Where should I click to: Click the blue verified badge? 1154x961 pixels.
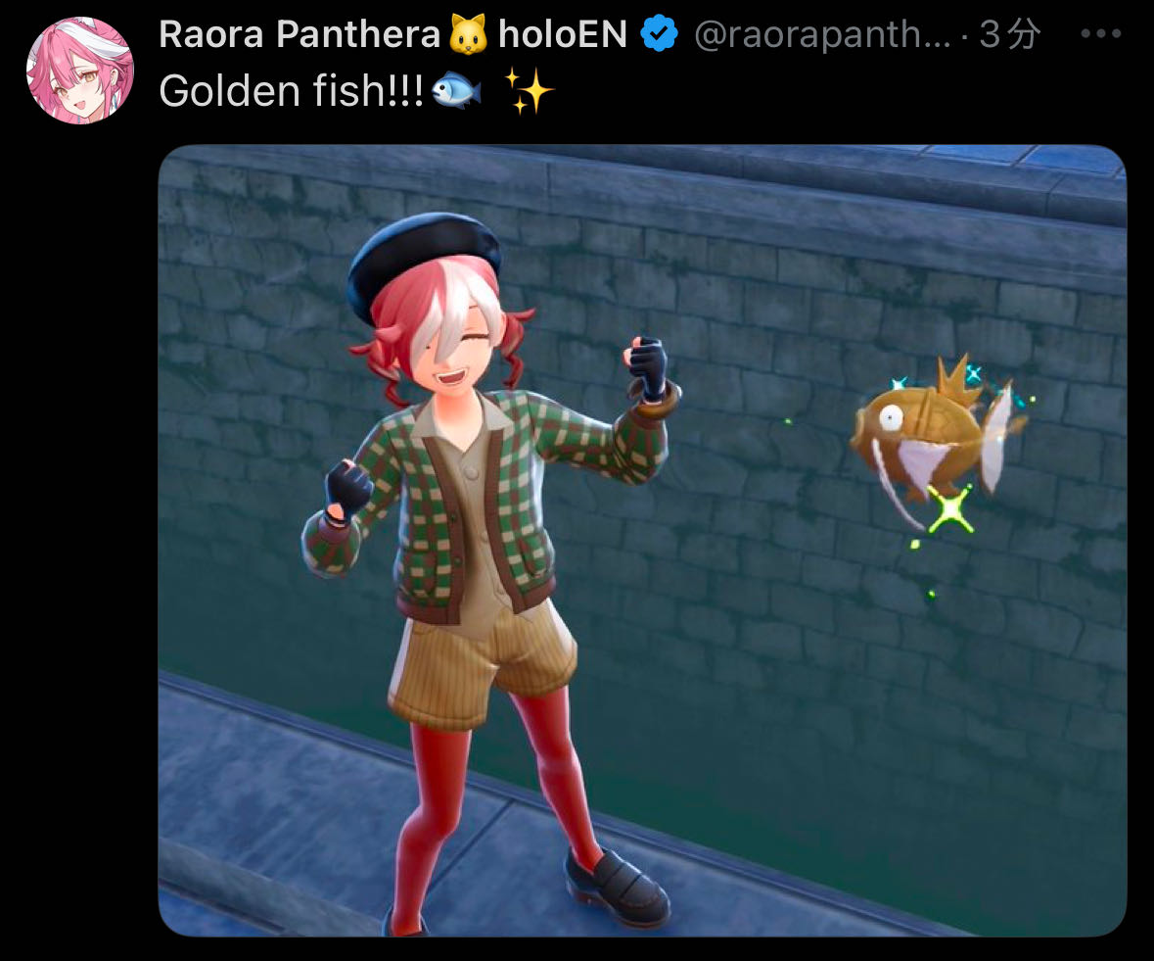(x=659, y=34)
